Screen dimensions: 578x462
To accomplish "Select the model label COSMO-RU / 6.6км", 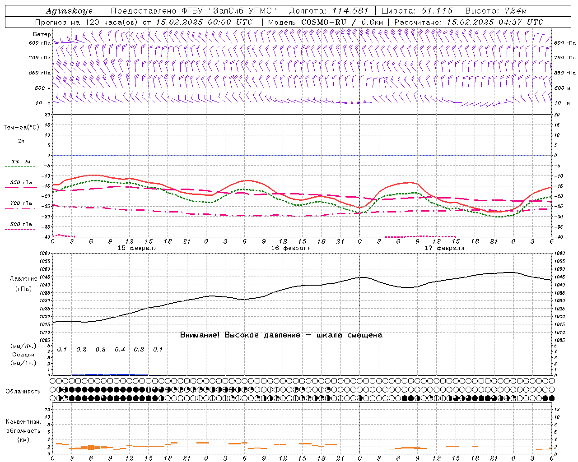I will click(342, 22).
